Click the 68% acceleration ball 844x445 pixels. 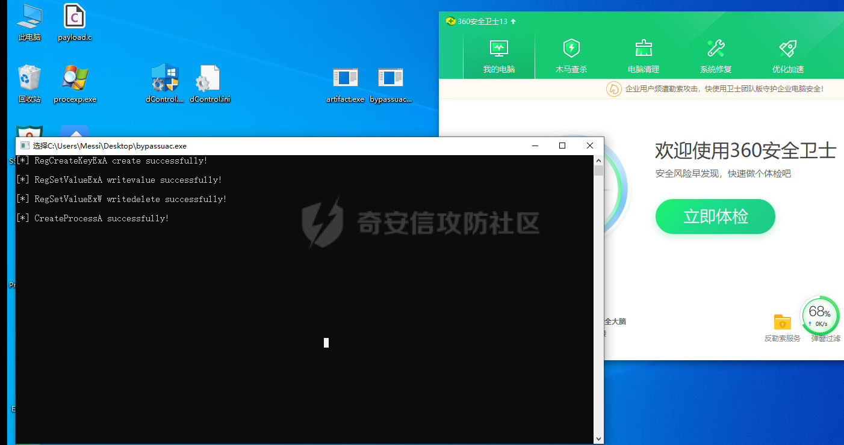819,315
